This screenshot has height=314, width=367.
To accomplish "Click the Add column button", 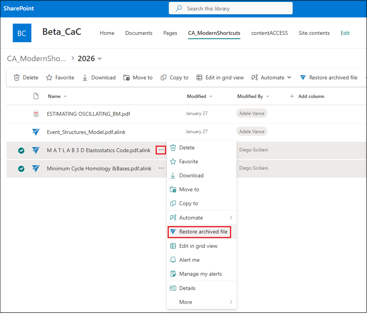I will 307,96.
